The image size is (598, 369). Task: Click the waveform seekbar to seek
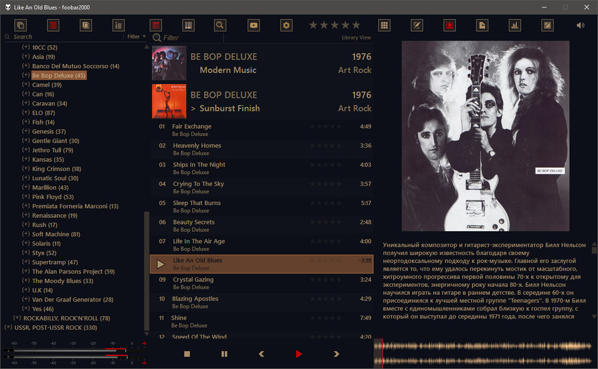tap(485, 353)
